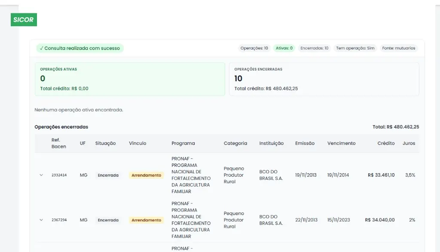Click the 'Juros' column header
Image resolution: width=440 pixels, height=252 pixels.
(x=409, y=143)
